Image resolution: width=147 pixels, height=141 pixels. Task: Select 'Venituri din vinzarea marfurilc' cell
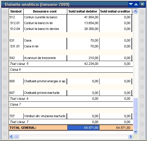pos(45,116)
